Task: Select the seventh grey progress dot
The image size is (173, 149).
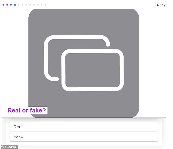Action: (x=26, y=5)
